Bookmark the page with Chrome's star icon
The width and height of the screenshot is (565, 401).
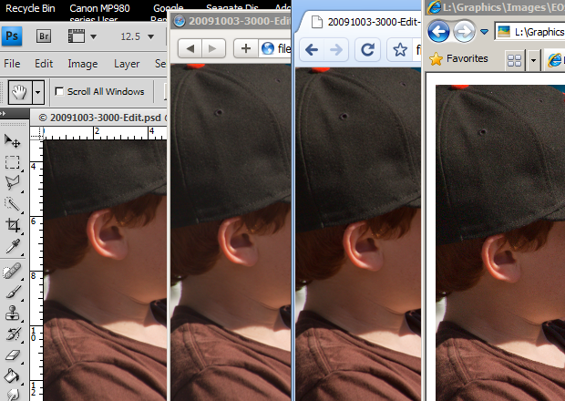coord(400,50)
